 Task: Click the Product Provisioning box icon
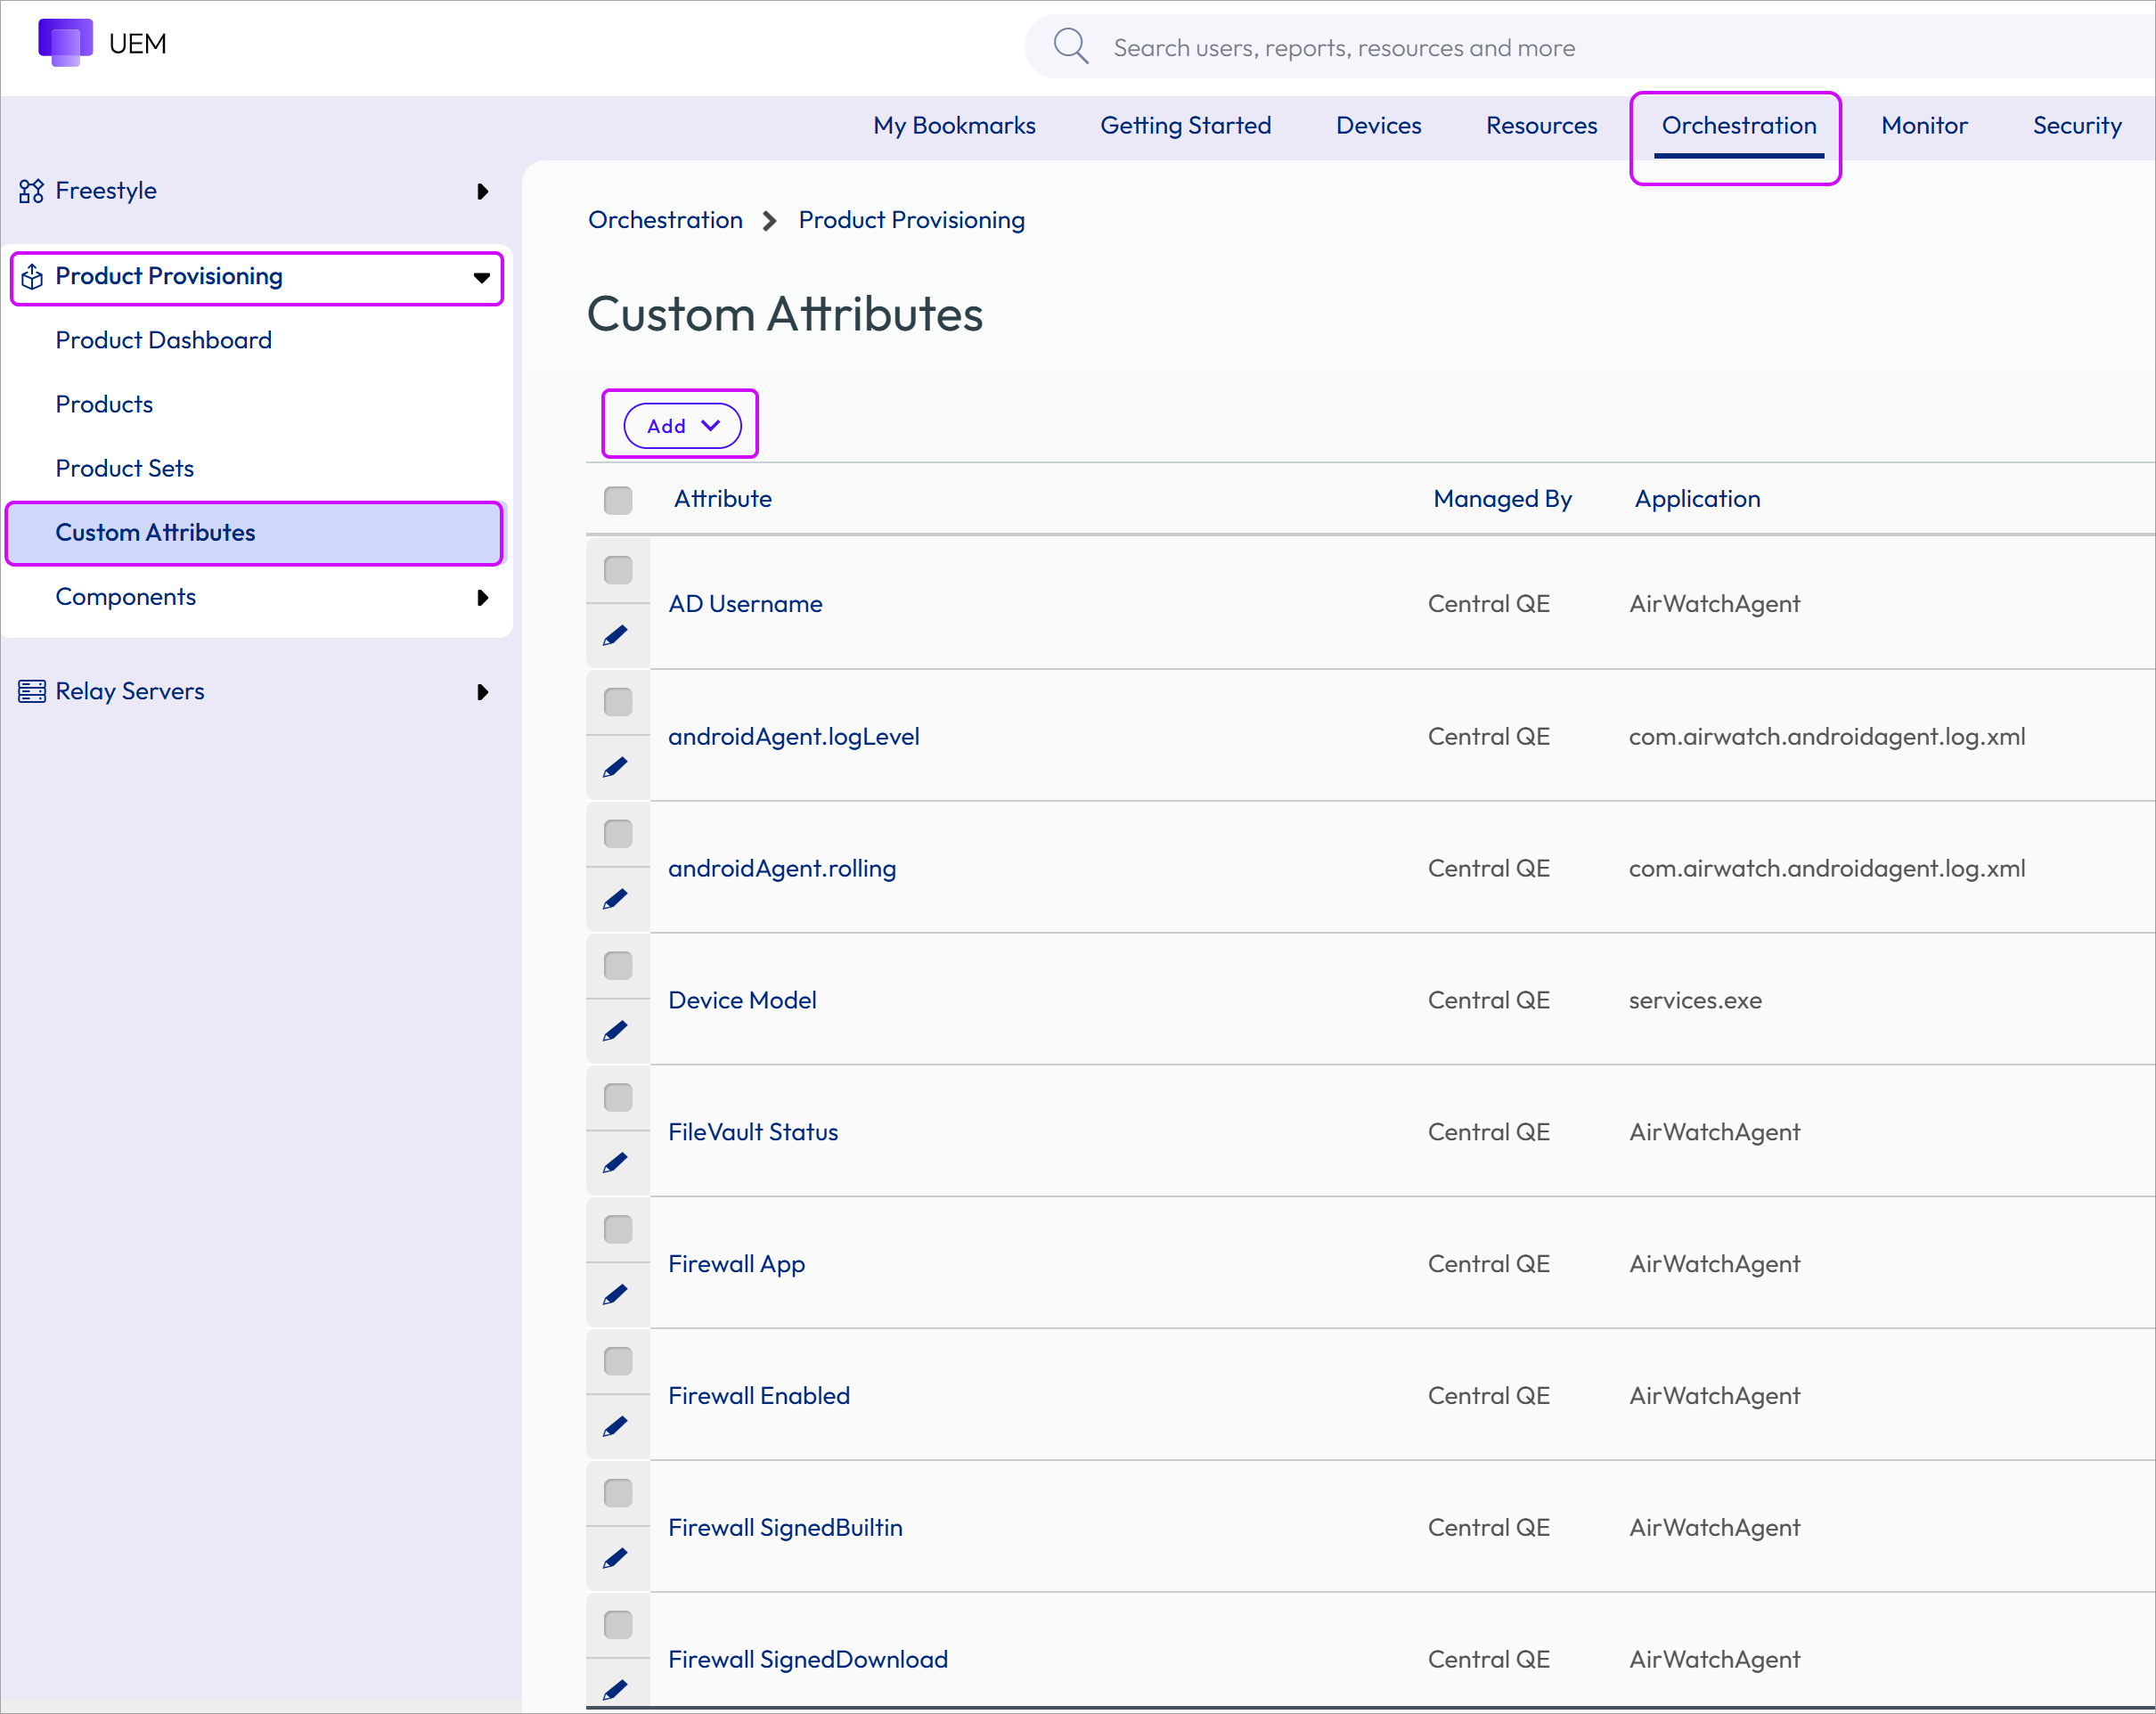pos(31,277)
